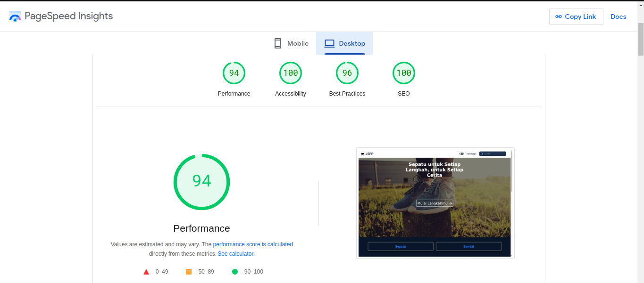
Task: Jump to Performance score gauge 94 at top
Action: (x=234, y=73)
